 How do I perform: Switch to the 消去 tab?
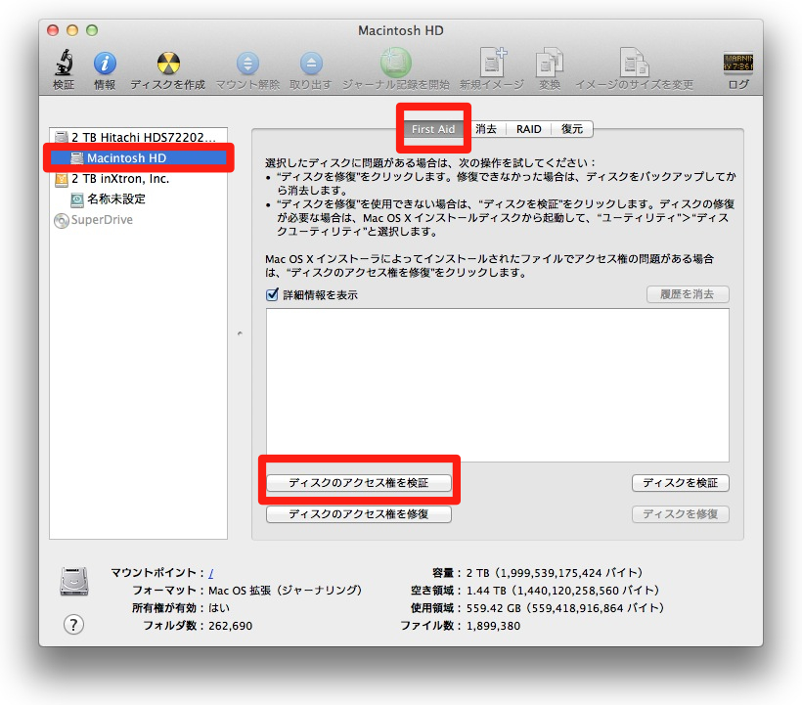(x=485, y=129)
